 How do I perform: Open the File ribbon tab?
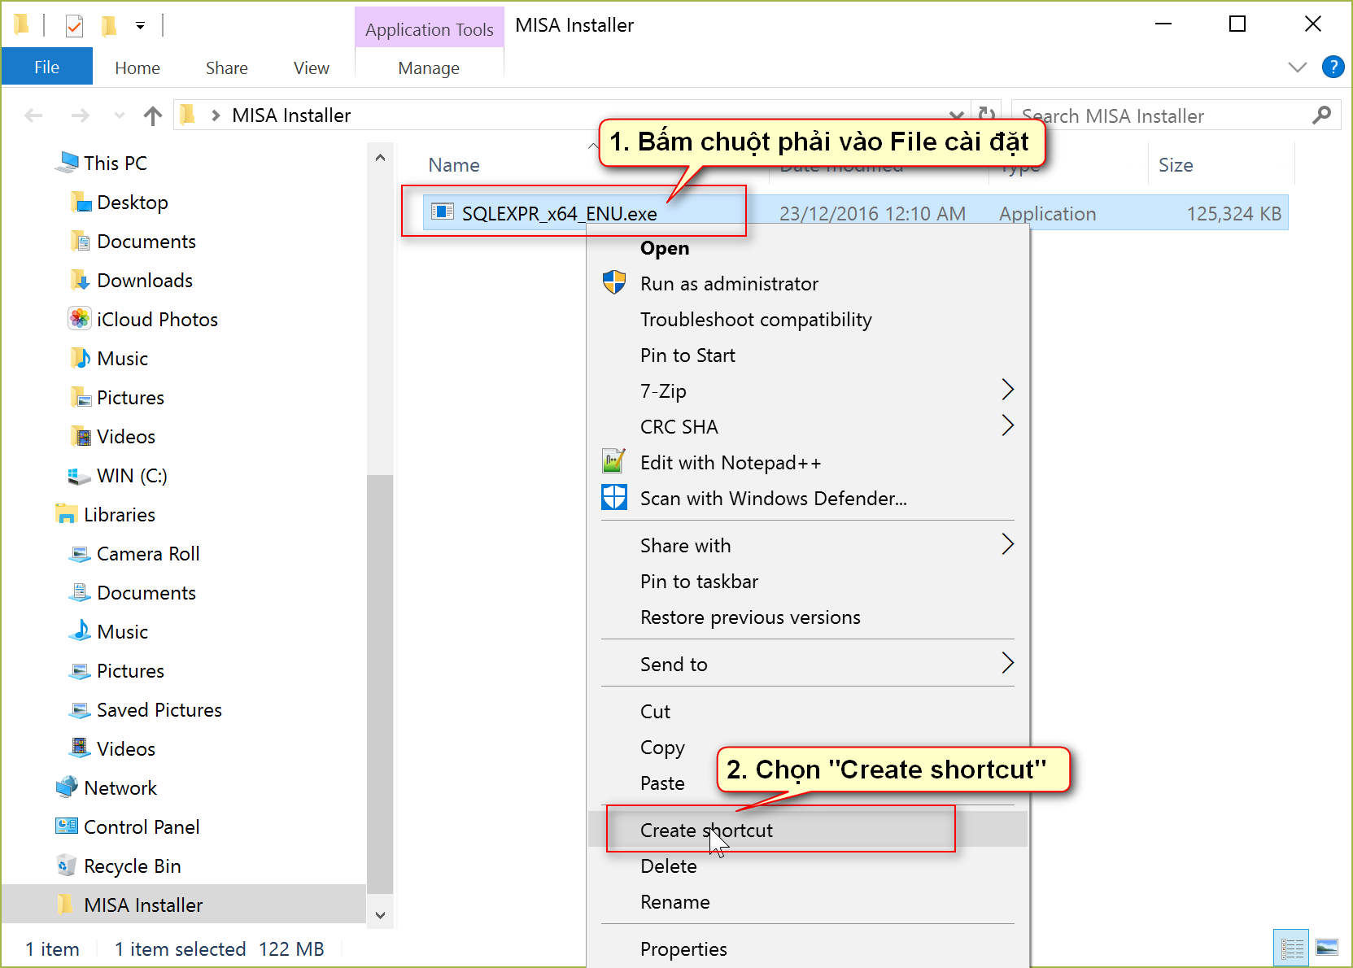(x=46, y=67)
